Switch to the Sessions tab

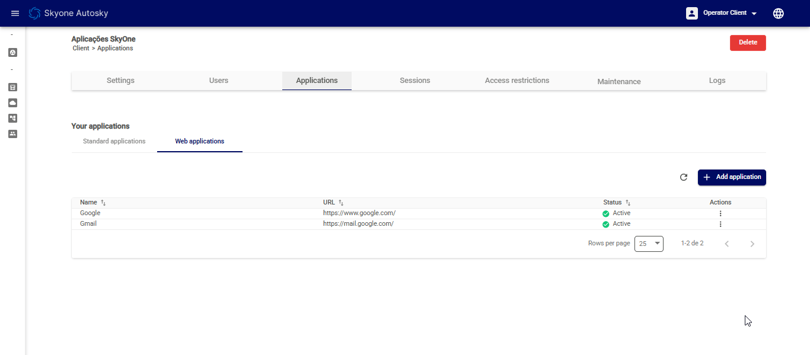point(414,81)
